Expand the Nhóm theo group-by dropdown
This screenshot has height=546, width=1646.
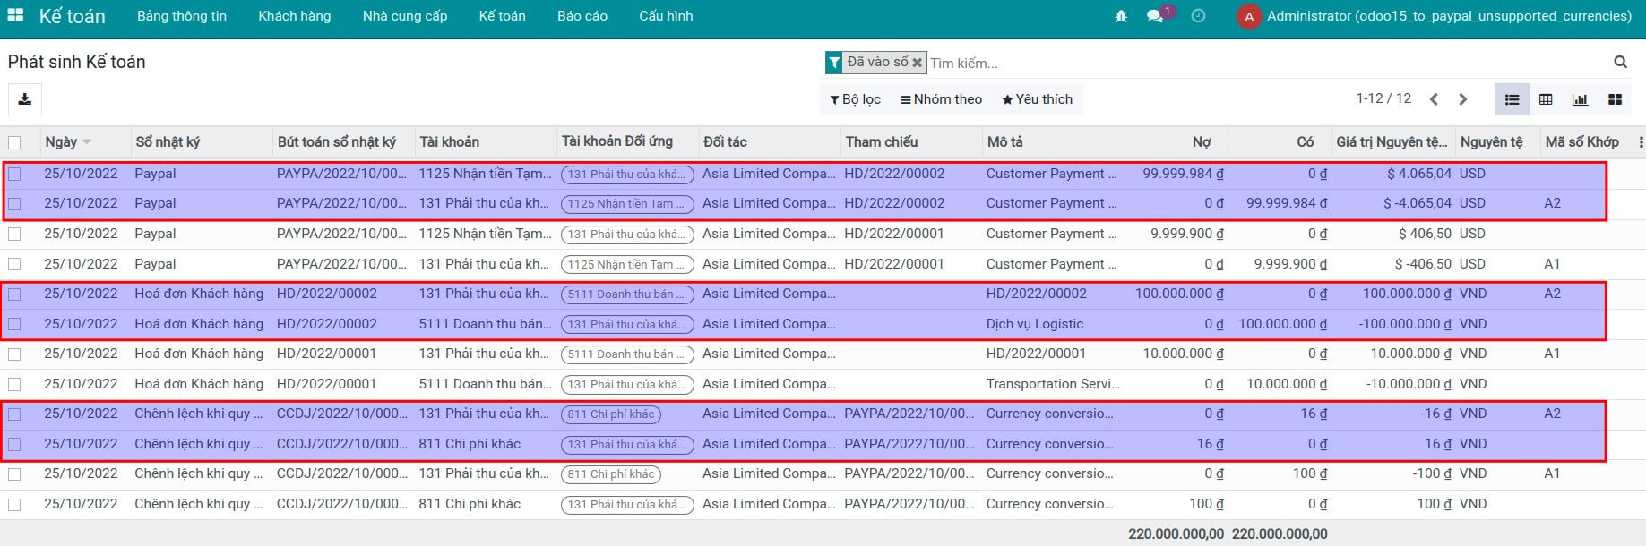(x=941, y=99)
